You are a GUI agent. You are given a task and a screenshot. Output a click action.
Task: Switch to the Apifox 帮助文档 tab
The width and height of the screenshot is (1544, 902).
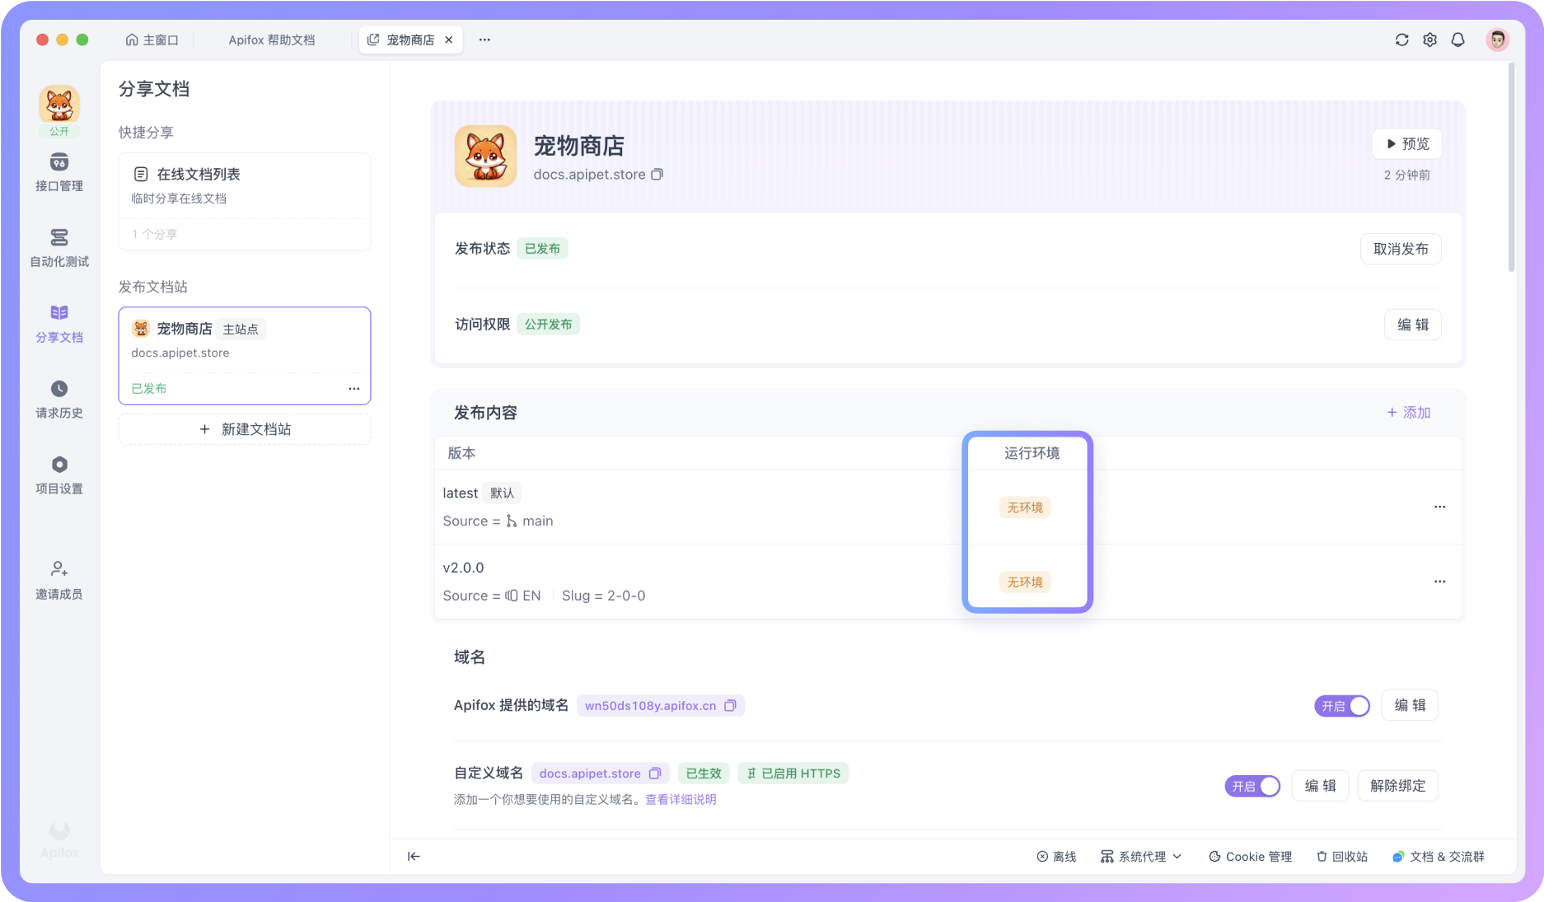pyautogui.click(x=272, y=40)
